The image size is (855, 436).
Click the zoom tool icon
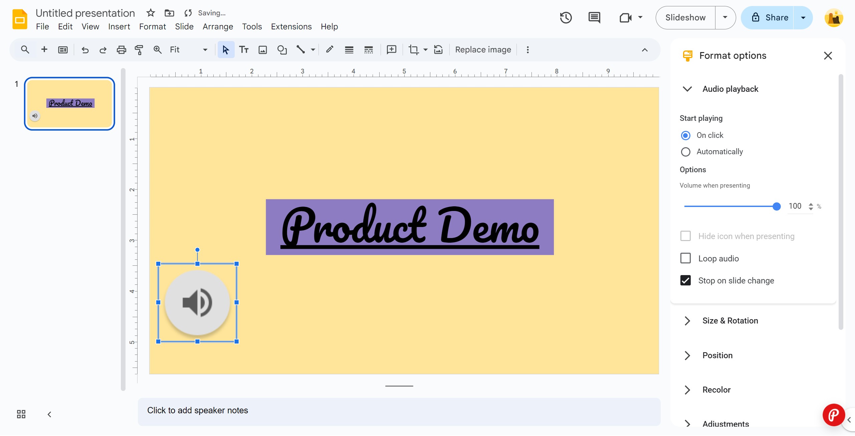(157, 50)
